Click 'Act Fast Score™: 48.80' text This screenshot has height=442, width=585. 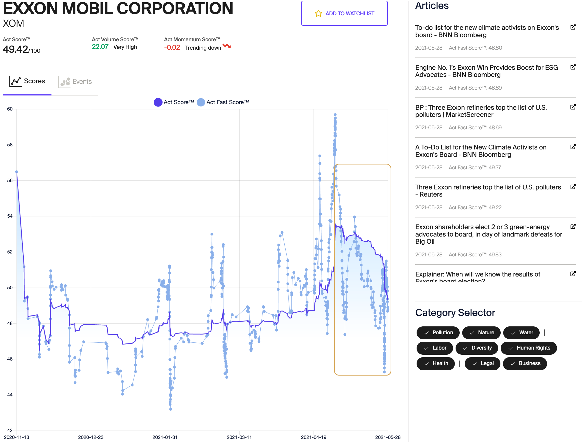[x=475, y=48]
